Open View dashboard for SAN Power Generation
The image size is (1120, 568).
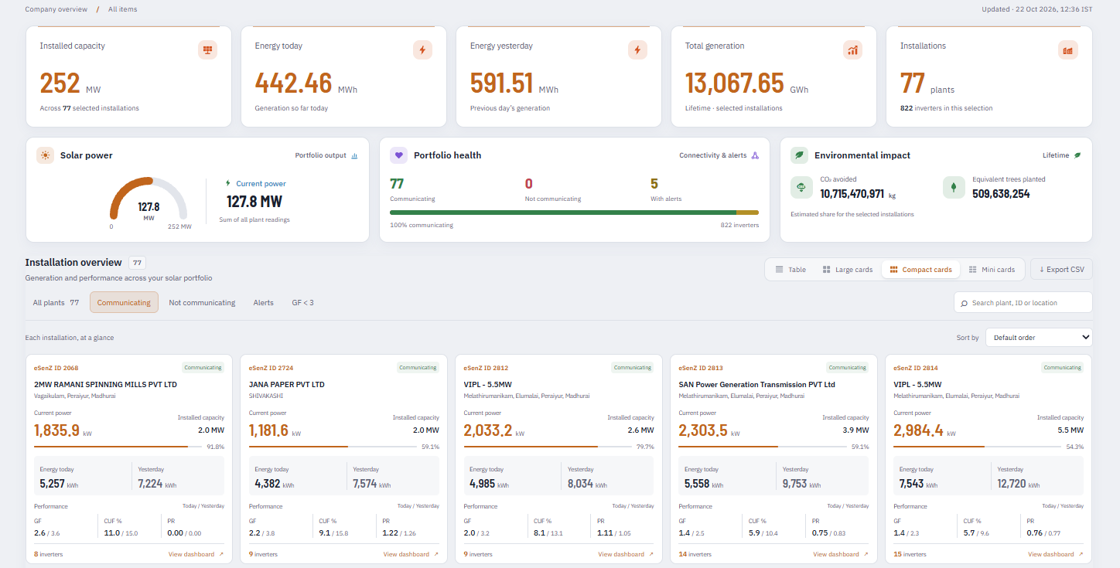pyautogui.click(x=841, y=554)
